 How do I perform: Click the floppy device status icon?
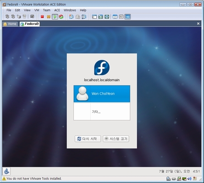point(179,178)
